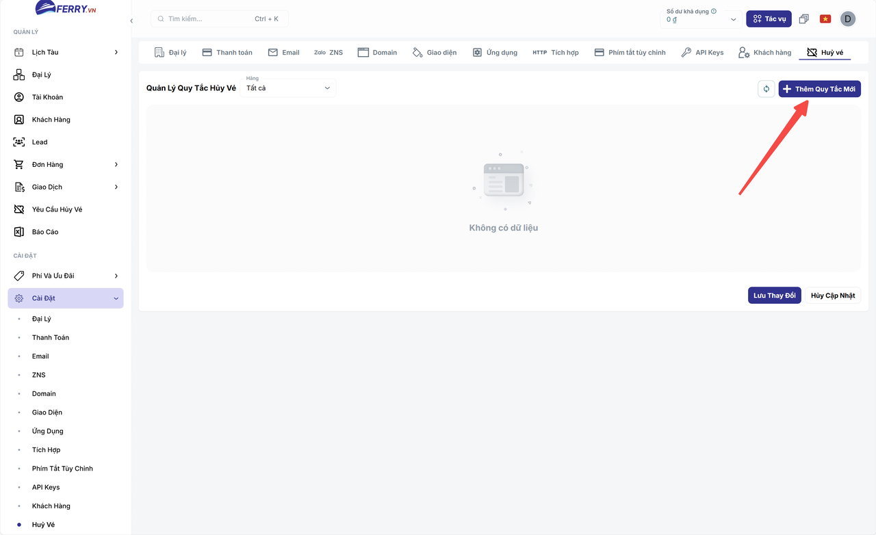This screenshot has width=876, height=535.
Task: Click the Hủy Cập Nhật button
Action: point(833,296)
